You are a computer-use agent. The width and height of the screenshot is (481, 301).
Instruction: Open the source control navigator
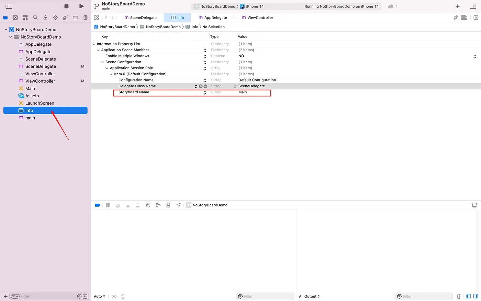click(15, 18)
